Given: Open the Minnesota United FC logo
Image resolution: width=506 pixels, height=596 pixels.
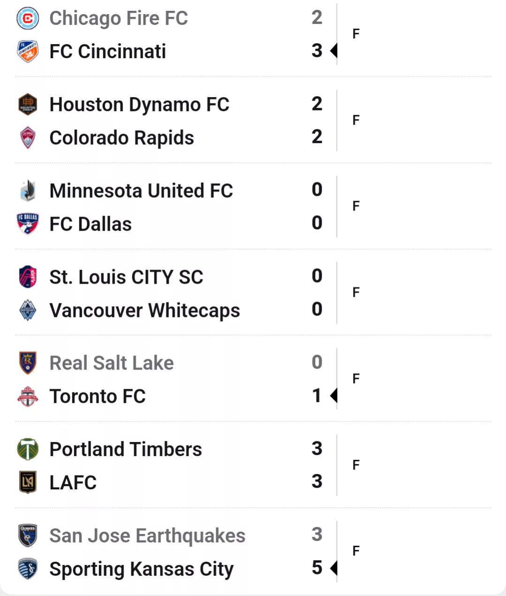Looking at the screenshot, I should [x=28, y=191].
